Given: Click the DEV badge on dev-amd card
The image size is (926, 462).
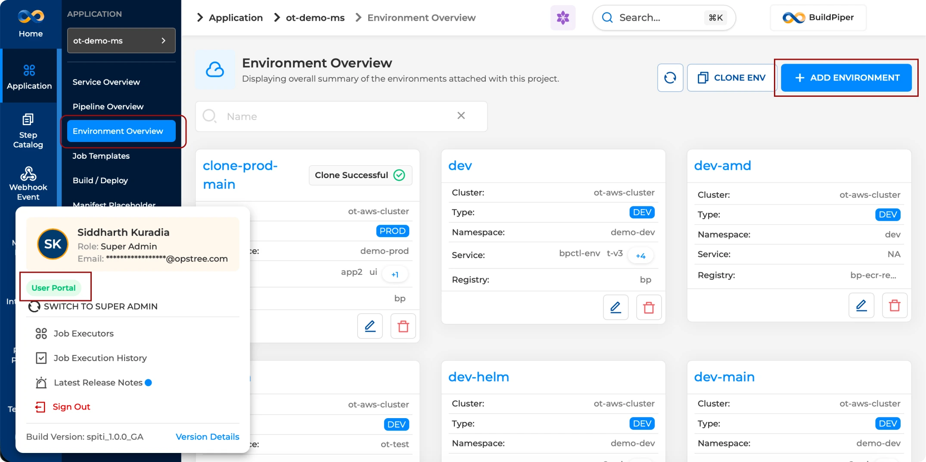Looking at the screenshot, I should pyautogui.click(x=888, y=215).
